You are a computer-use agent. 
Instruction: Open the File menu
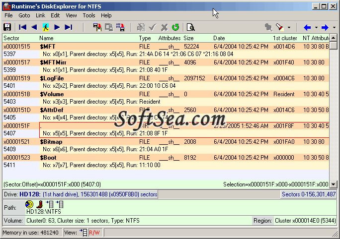coord(8,15)
